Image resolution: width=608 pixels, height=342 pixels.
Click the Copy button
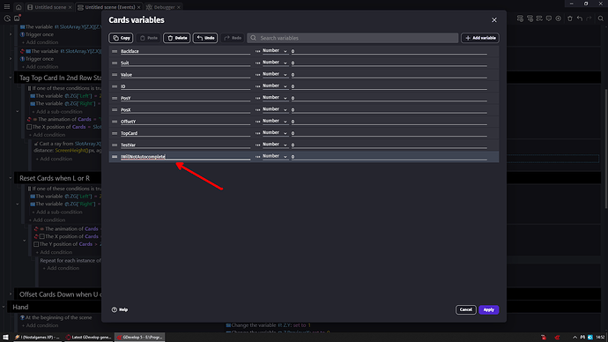pos(121,38)
